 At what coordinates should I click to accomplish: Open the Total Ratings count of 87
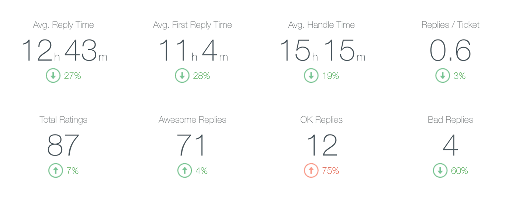pyautogui.click(x=63, y=146)
